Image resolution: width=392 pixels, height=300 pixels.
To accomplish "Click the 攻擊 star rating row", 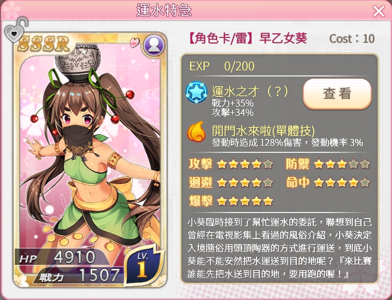I will tap(231, 164).
